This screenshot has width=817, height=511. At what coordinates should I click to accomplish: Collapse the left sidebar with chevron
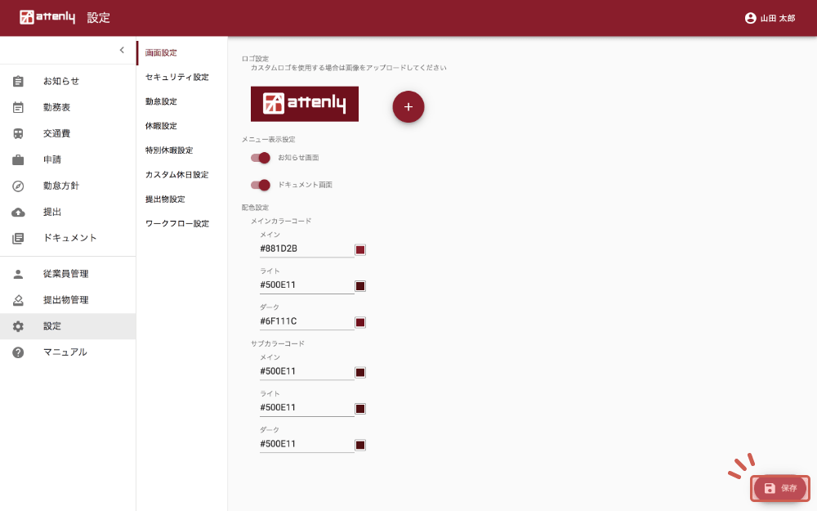point(122,50)
